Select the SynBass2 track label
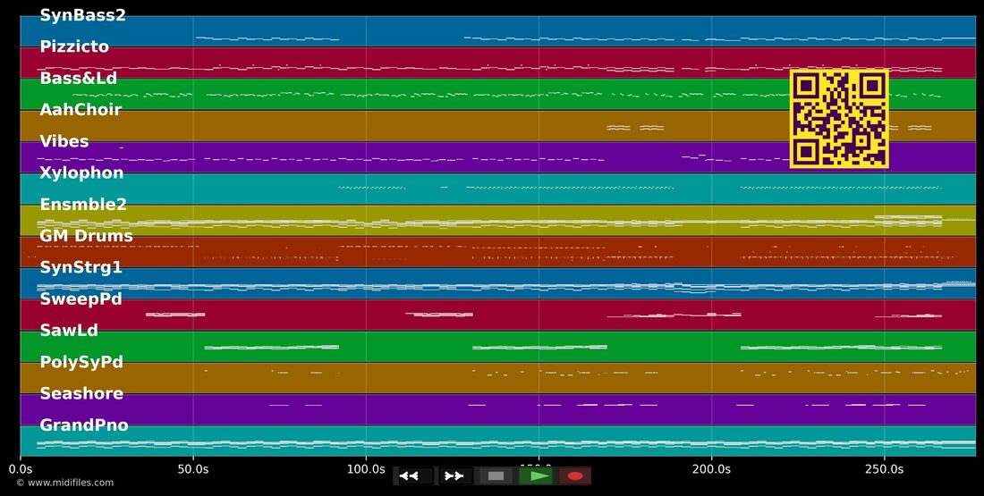 click(83, 16)
